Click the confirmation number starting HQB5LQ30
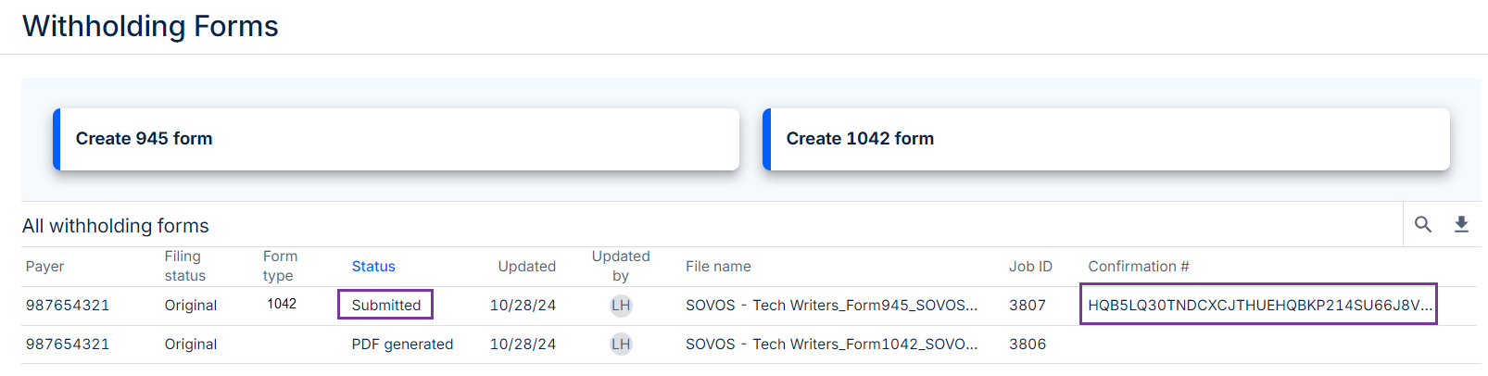1488x376 pixels. coord(1258,305)
